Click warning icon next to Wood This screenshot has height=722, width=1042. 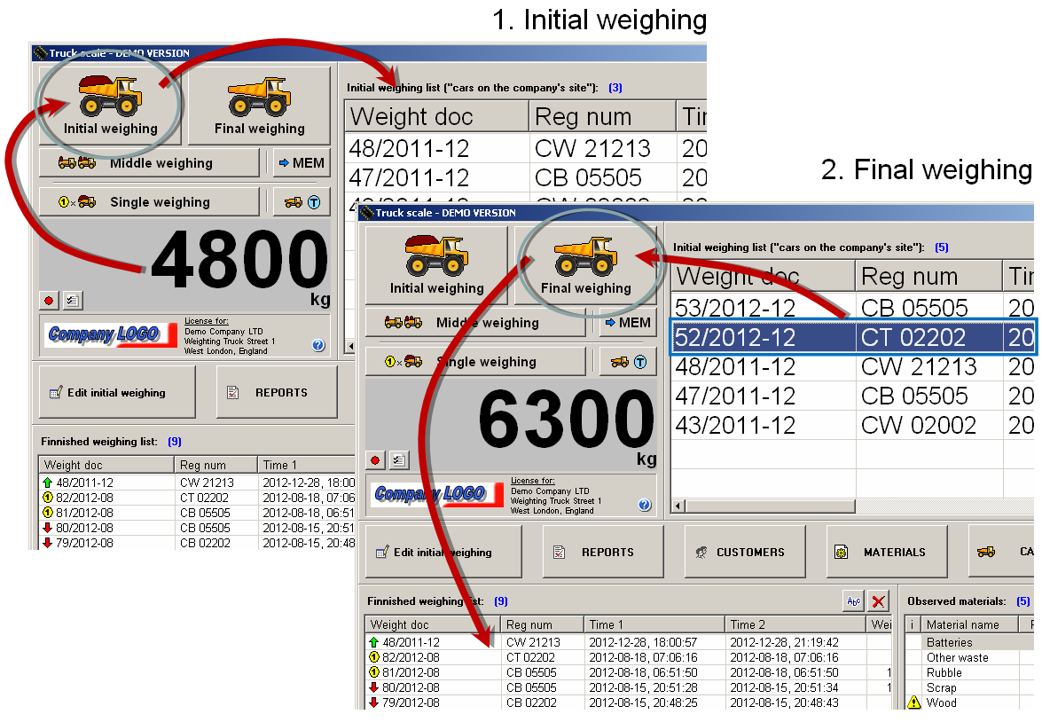click(x=913, y=702)
